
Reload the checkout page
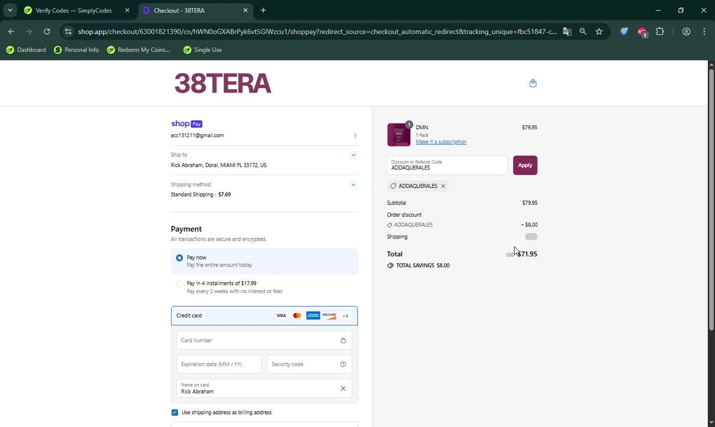tap(47, 31)
